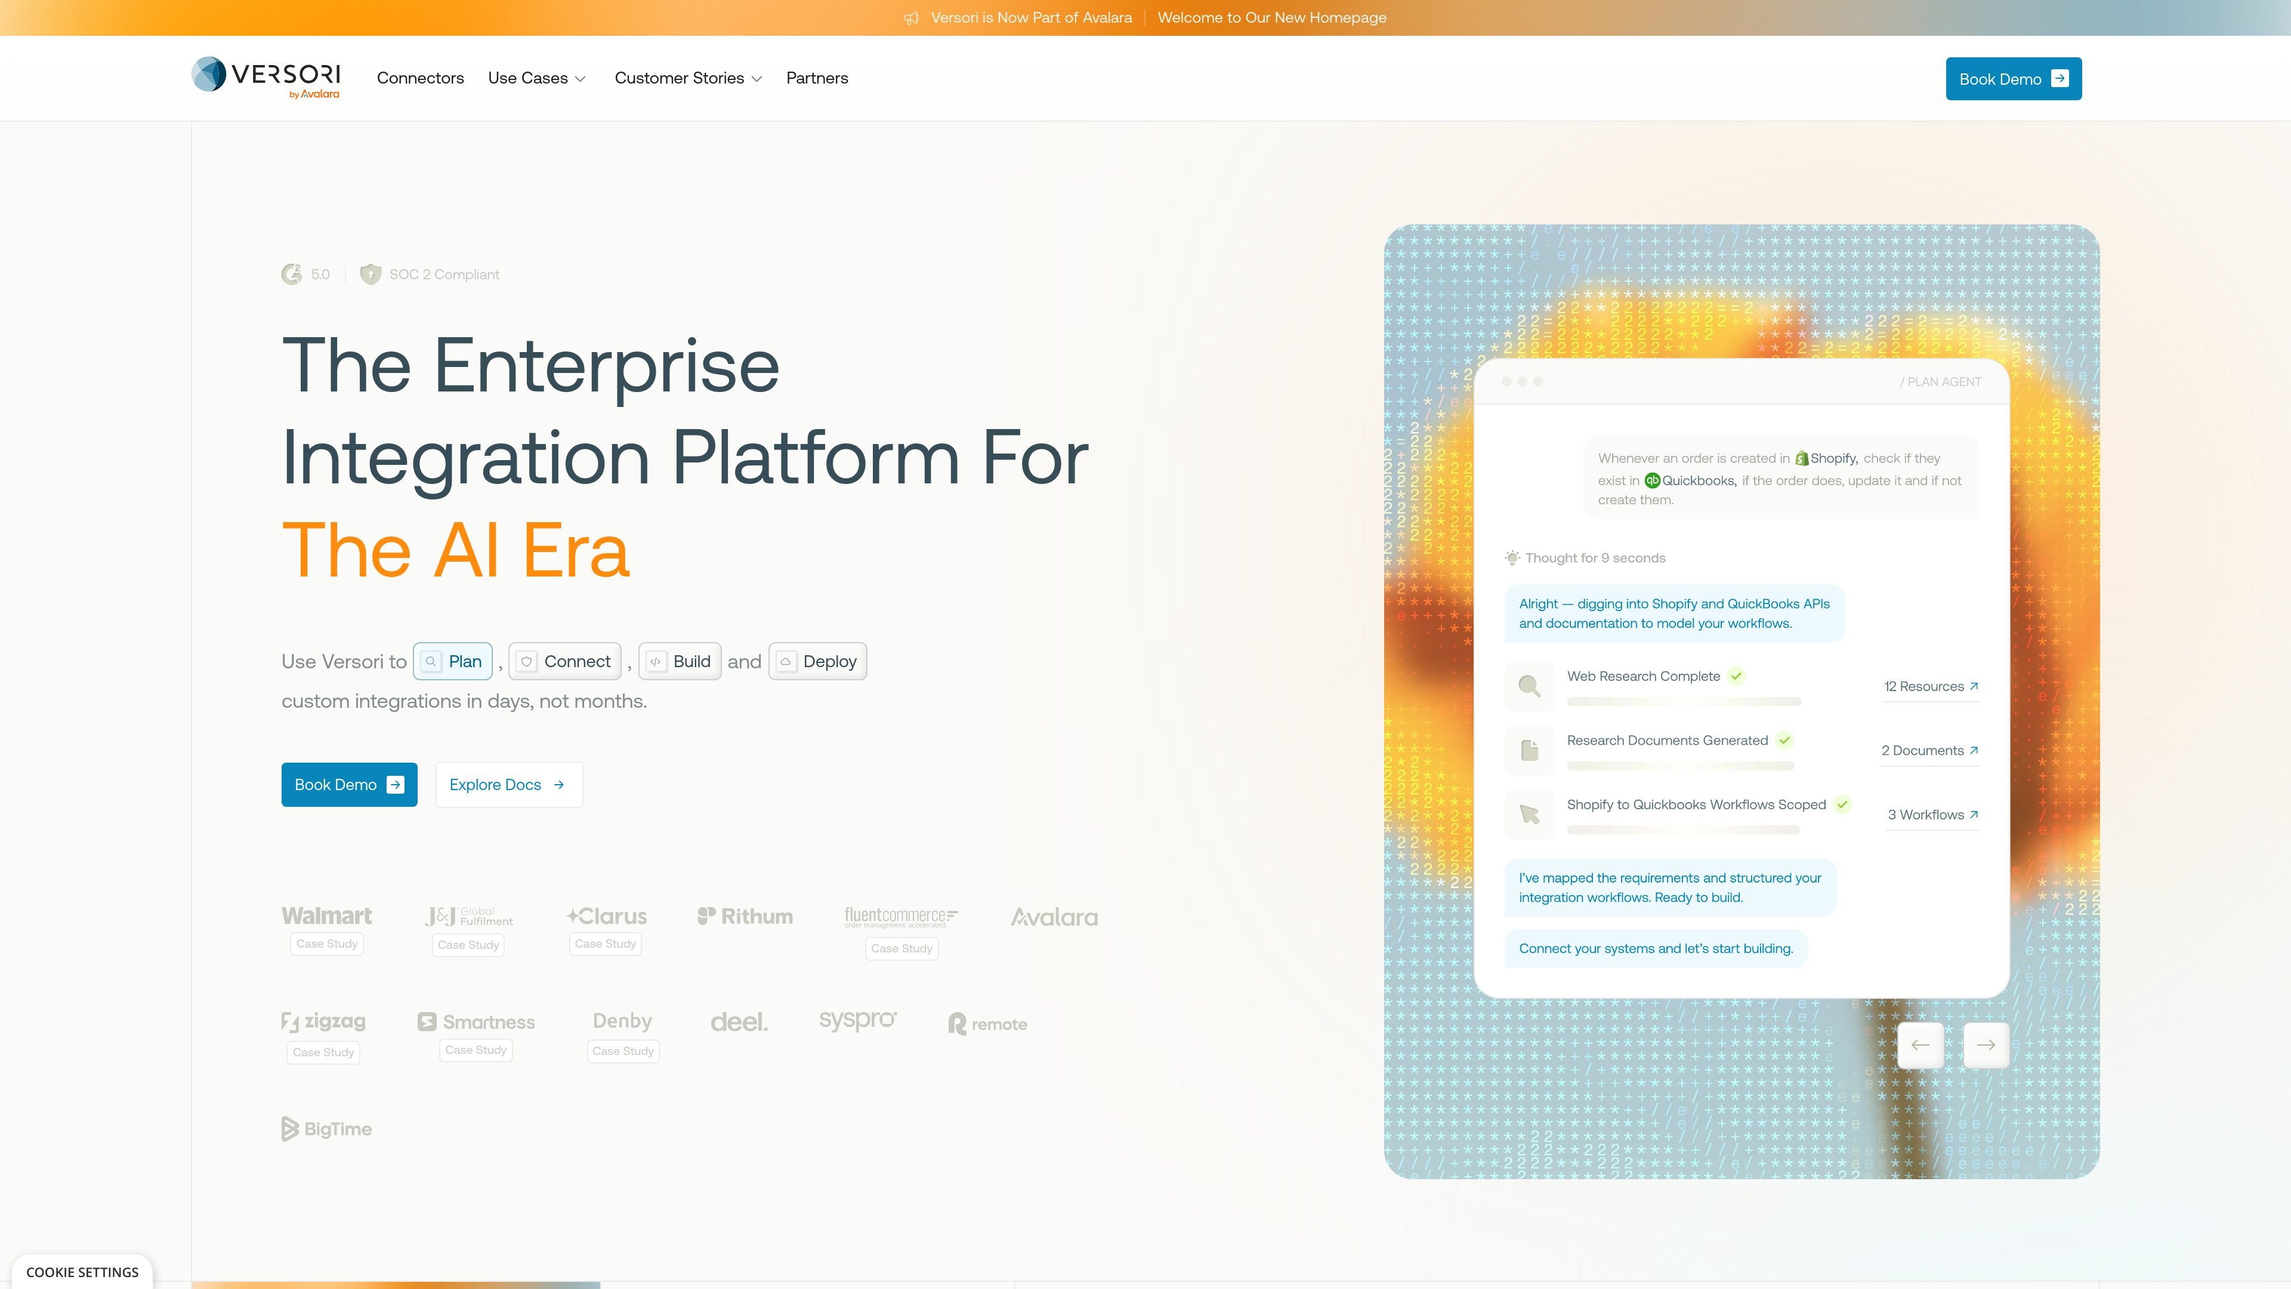Click the Smartness logo
Image resolution: width=2291 pixels, height=1289 pixels.
[x=477, y=1022]
